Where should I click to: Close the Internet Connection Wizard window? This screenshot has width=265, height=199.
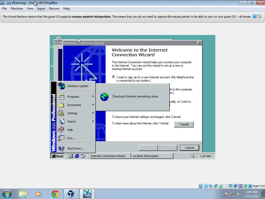pos(199,43)
